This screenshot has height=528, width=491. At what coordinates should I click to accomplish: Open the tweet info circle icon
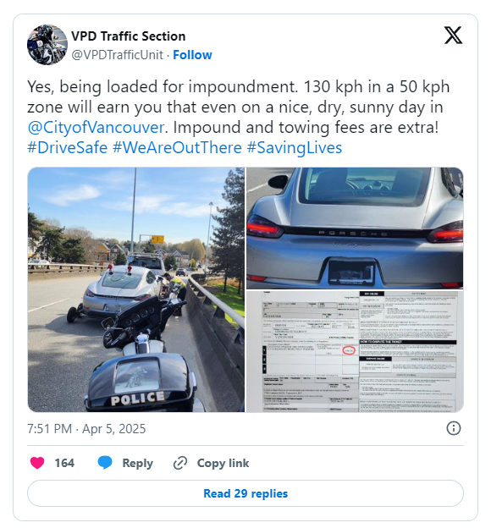[453, 428]
